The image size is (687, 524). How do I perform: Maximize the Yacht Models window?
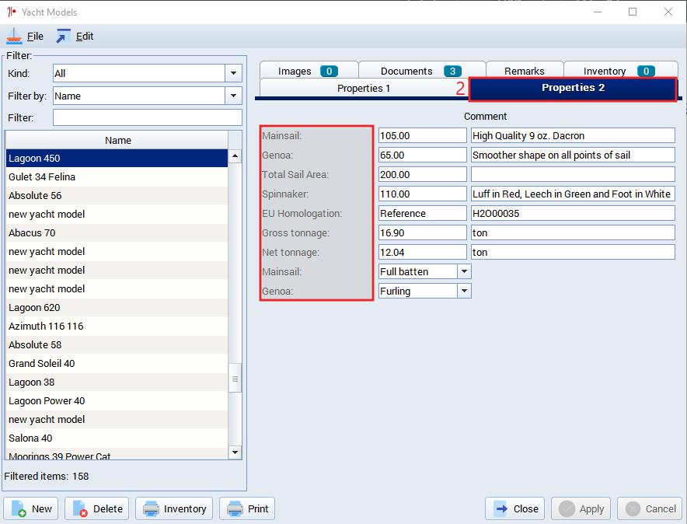[x=633, y=12]
